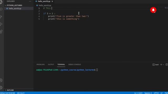Select the hello_world.py editor tab
The image size is (168, 94).
44,1
